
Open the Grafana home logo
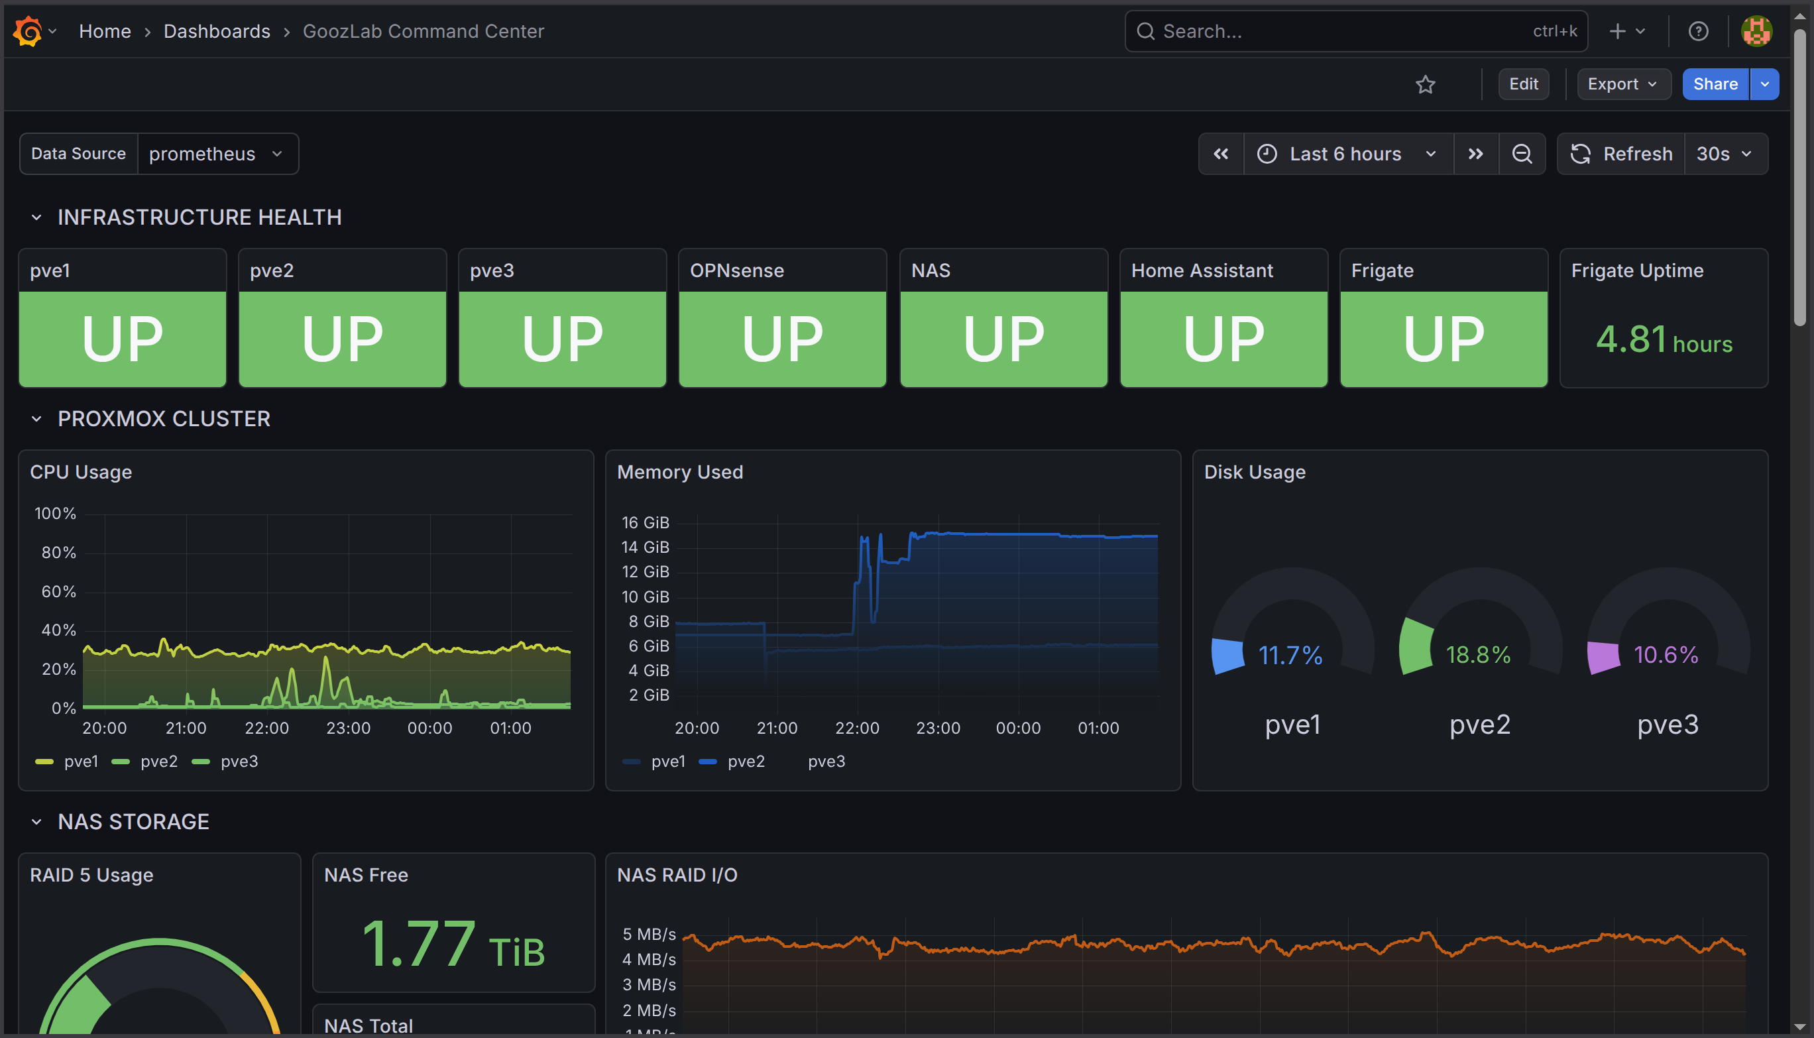pyautogui.click(x=27, y=30)
